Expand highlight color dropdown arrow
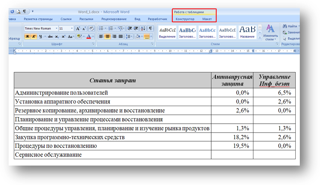 [x=84, y=37]
